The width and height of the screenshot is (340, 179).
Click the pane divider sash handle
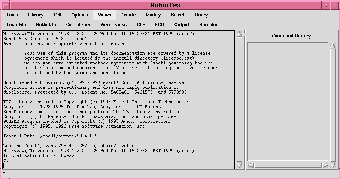coord(245,34)
